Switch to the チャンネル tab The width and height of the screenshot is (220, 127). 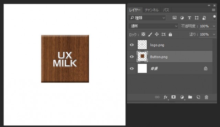pos(152,10)
